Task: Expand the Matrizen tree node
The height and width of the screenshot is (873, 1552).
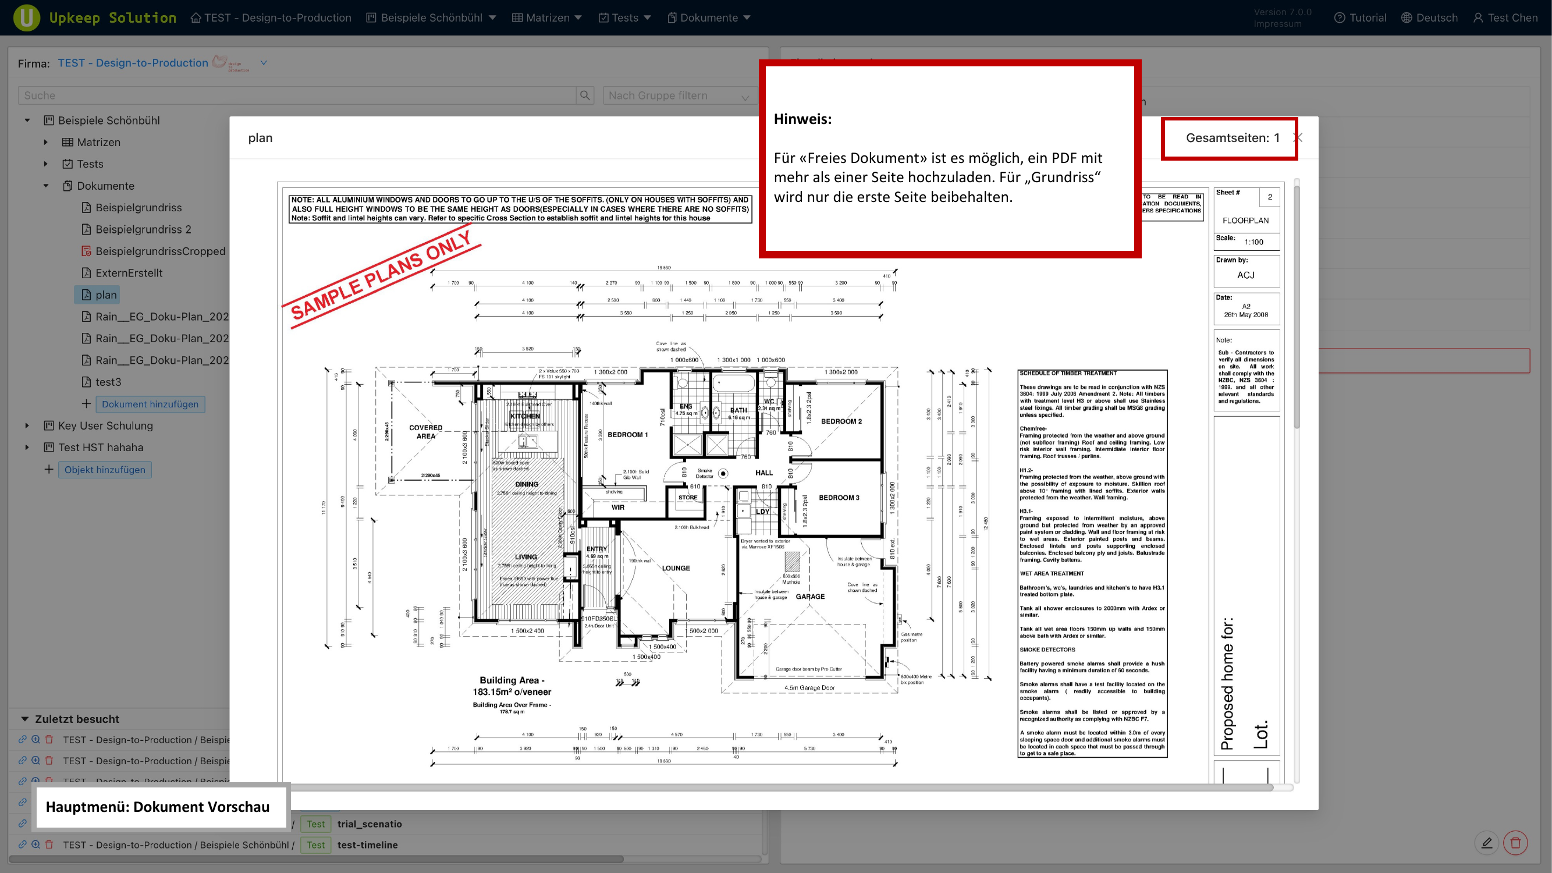Action: (x=47, y=141)
